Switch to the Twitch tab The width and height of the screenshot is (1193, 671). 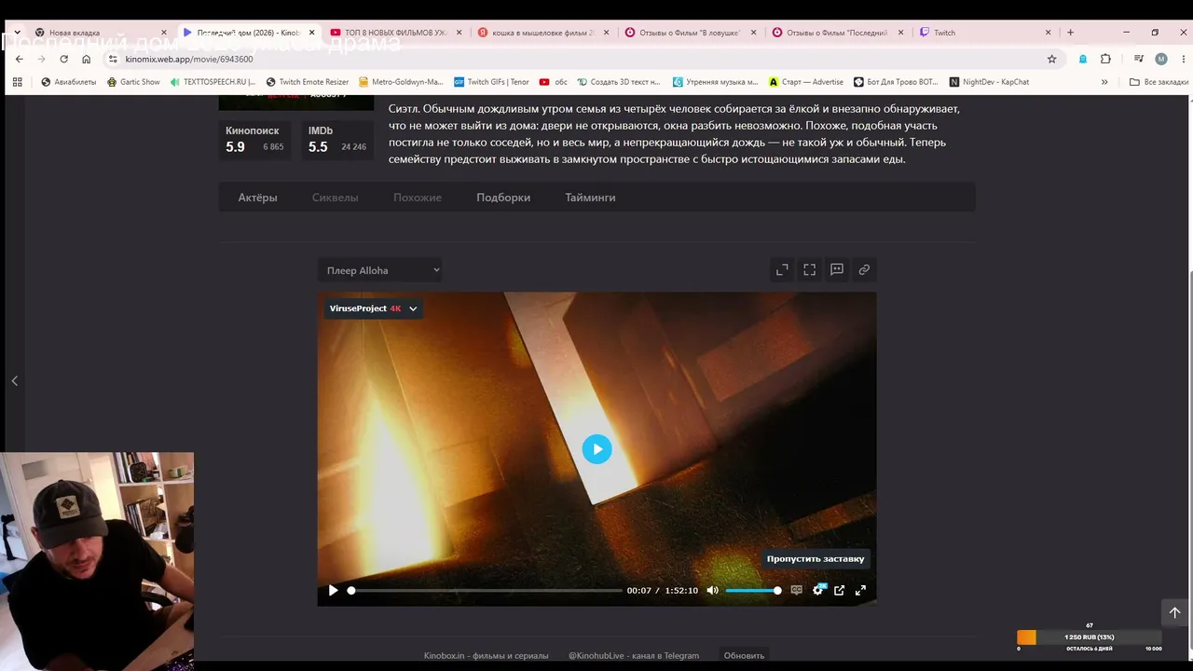986,33
